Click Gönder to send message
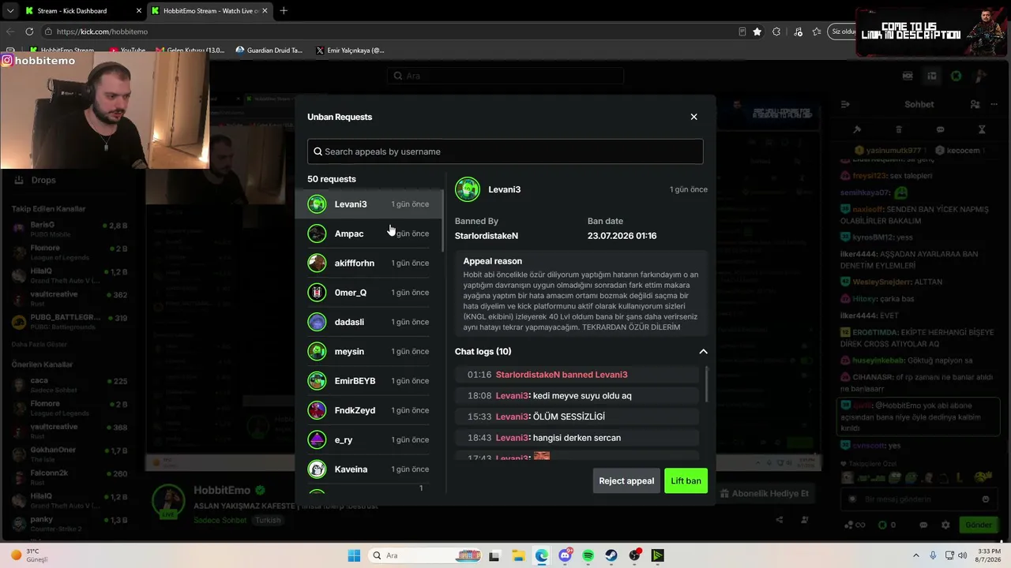This screenshot has width=1011, height=568. [978, 525]
